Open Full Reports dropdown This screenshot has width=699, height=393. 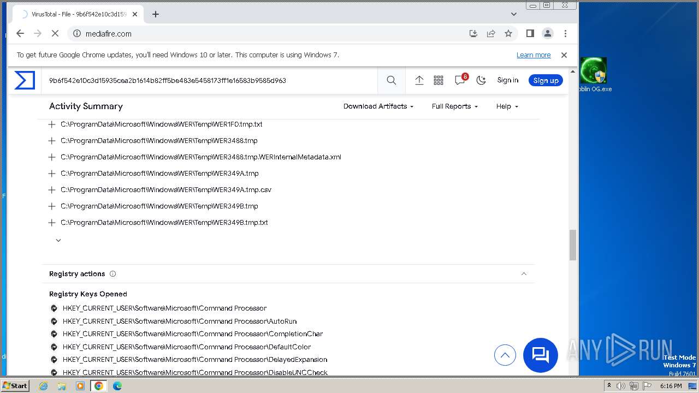click(455, 106)
